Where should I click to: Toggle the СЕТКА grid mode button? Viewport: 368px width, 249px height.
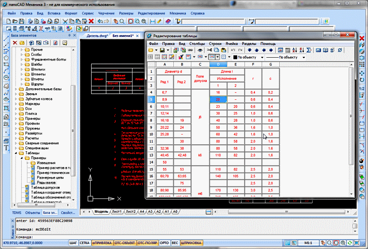coord(85,243)
